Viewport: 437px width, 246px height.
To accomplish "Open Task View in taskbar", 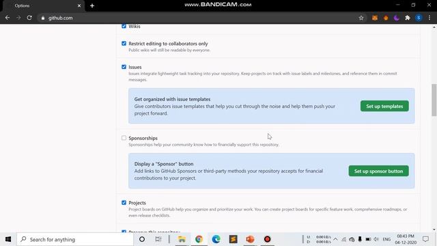I will click(158, 239).
